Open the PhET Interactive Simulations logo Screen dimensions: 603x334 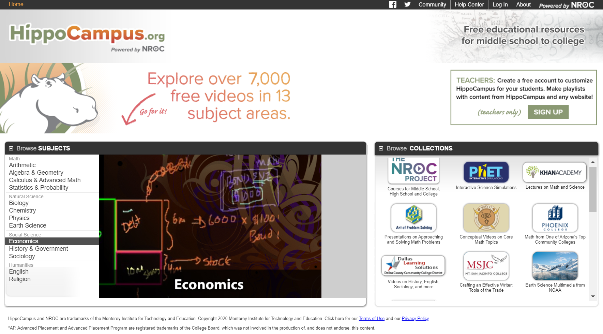coord(486,172)
